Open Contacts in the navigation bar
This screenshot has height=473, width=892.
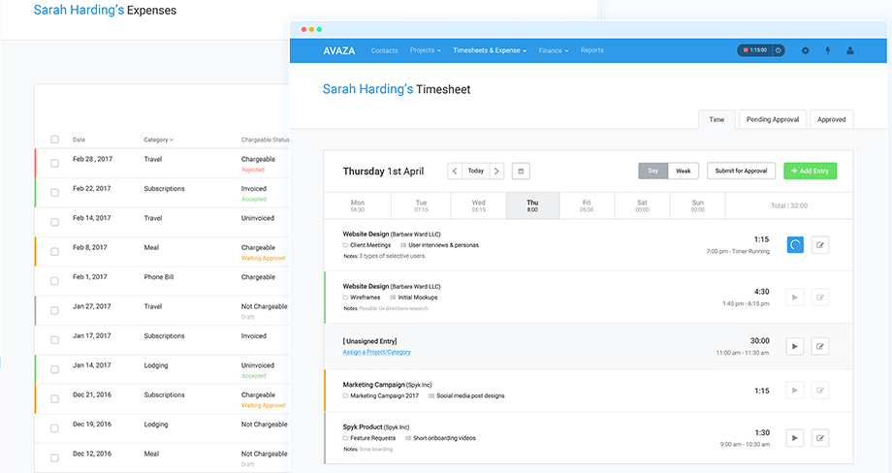coord(385,50)
